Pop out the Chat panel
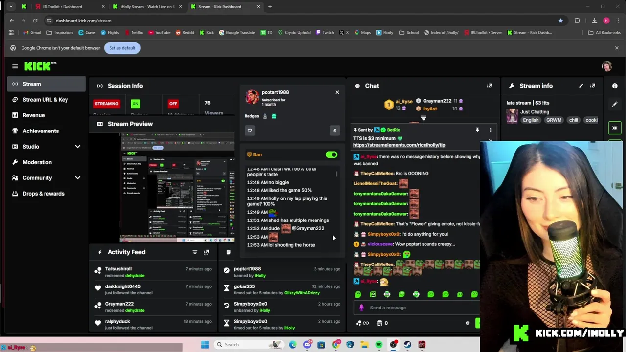This screenshot has height=352, width=626. click(489, 86)
